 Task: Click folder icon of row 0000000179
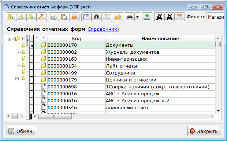click(x=44, y=80)
